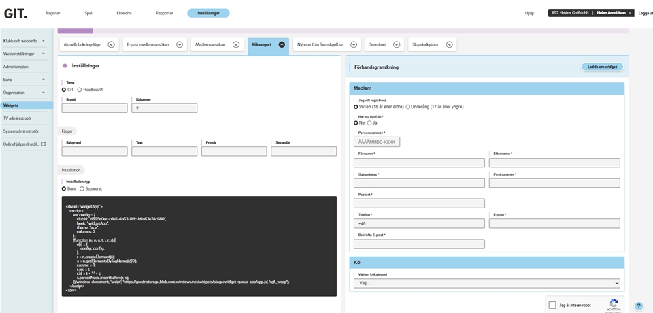Image resolution: width=653 pixels, height=313 pixels.
Task: Click chevron icon on Aktuellt bokningsläge
Action: [x=111, y=44]
